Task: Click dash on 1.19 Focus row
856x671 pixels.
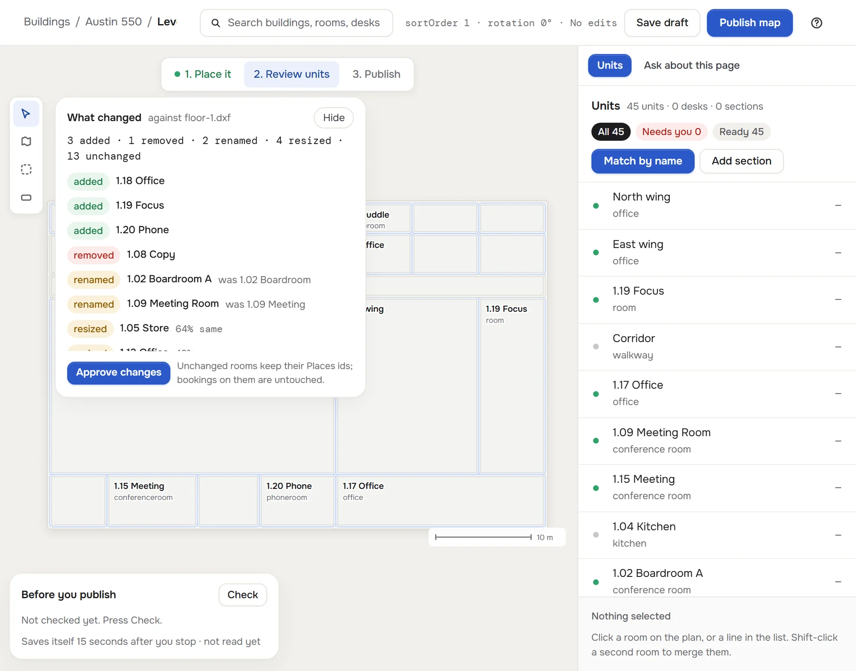Action: 838,299
